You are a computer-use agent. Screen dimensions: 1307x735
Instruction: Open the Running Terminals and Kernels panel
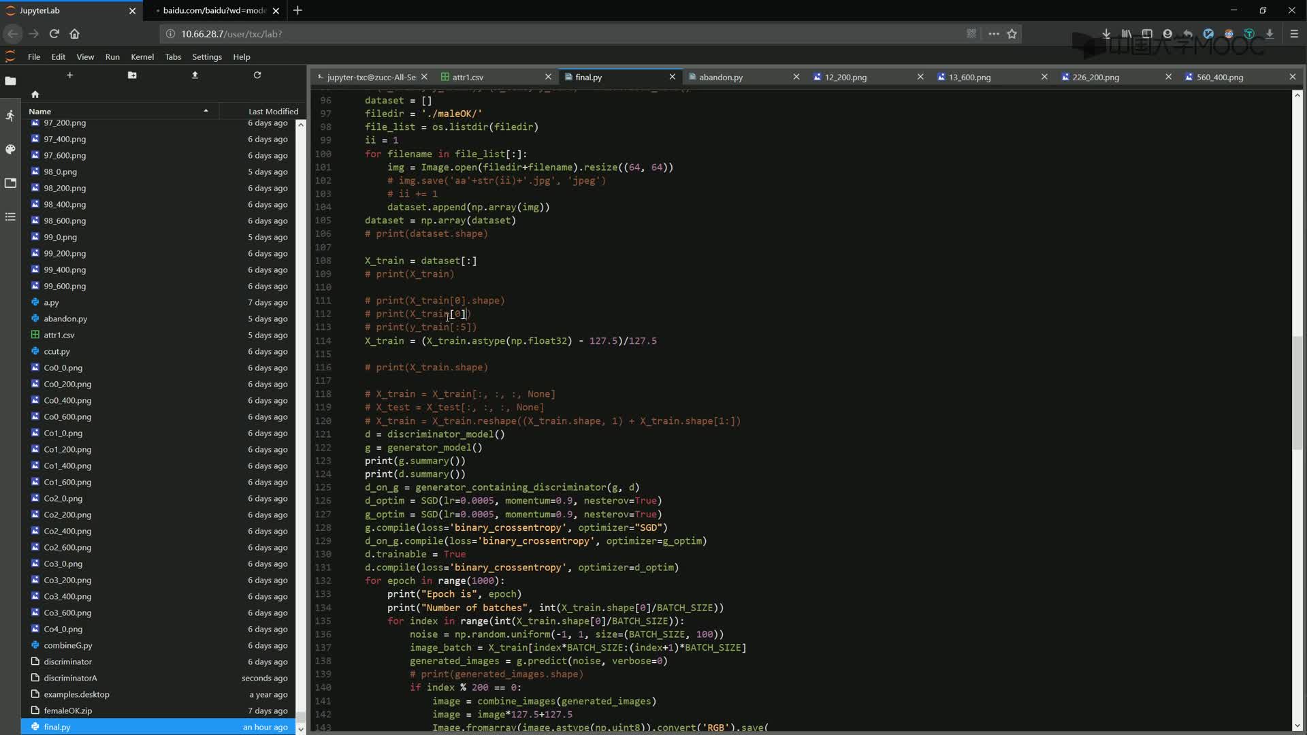point(10,115)
